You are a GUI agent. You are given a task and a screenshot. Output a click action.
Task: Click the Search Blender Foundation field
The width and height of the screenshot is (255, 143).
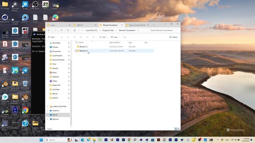(x=164, y=30)
